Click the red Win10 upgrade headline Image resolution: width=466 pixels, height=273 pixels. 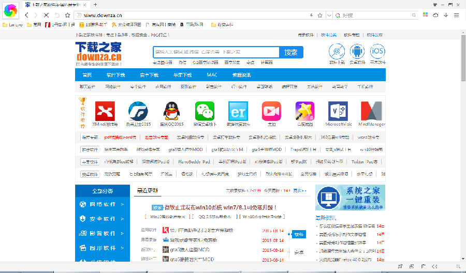221,207
